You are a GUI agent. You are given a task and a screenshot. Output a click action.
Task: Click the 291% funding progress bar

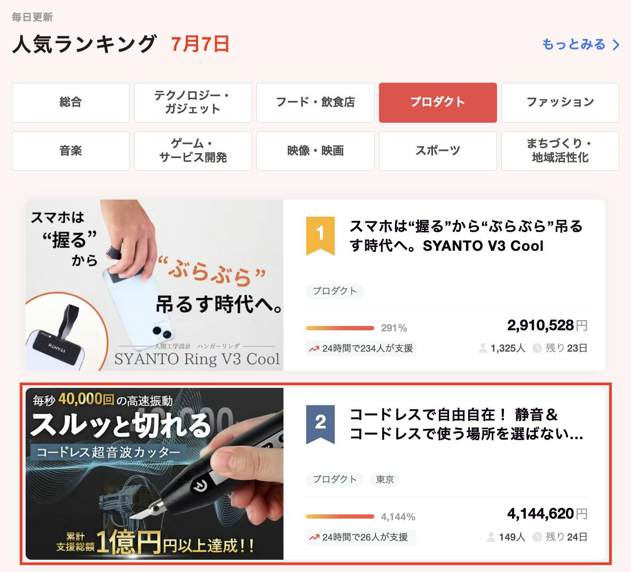coord(340,328)
